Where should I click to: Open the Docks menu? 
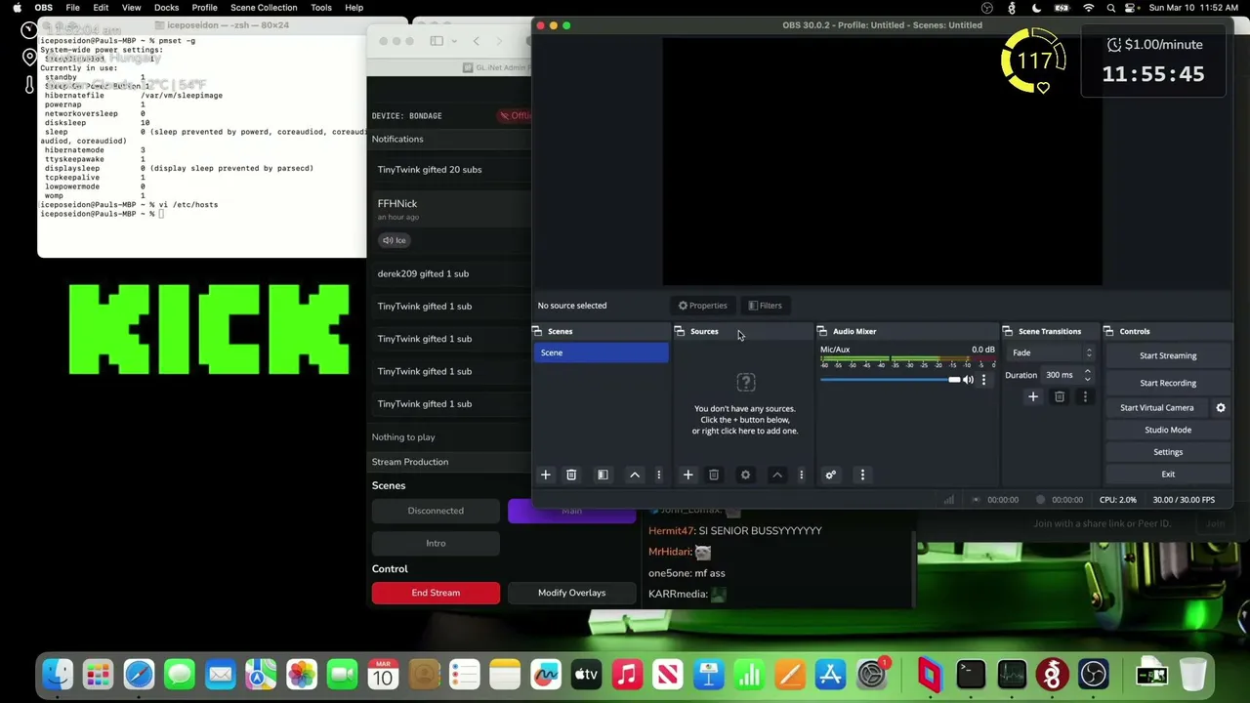click(166, 8)
